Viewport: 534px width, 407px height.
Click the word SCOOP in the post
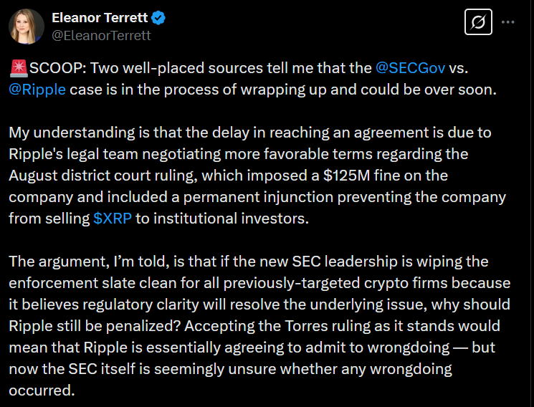click(x=55, y=70)
